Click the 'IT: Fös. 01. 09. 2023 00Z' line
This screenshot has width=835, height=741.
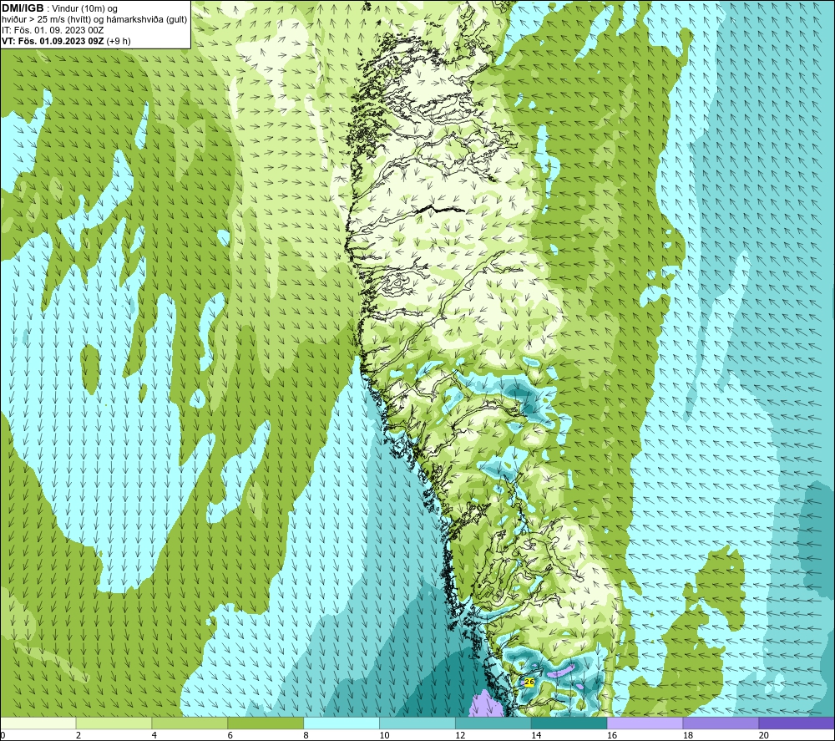(x=53, y=30)
